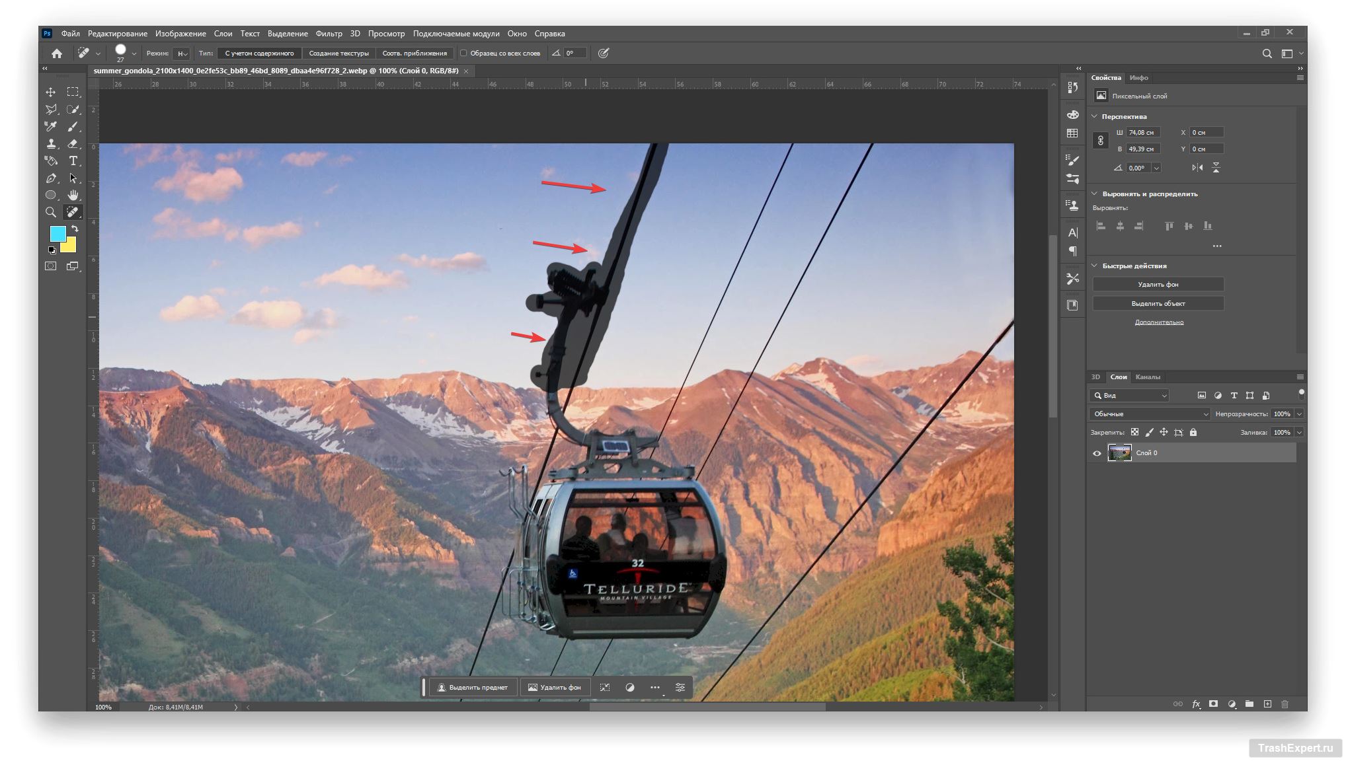Open the Character panel icon
1346x761 pixels.
[x=1072, y=233]
